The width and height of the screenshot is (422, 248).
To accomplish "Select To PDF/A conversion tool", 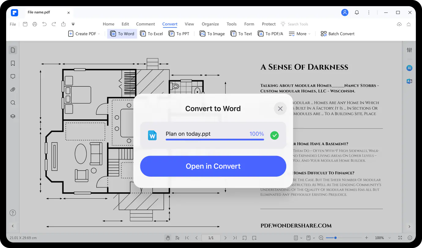I will [270, 34].
